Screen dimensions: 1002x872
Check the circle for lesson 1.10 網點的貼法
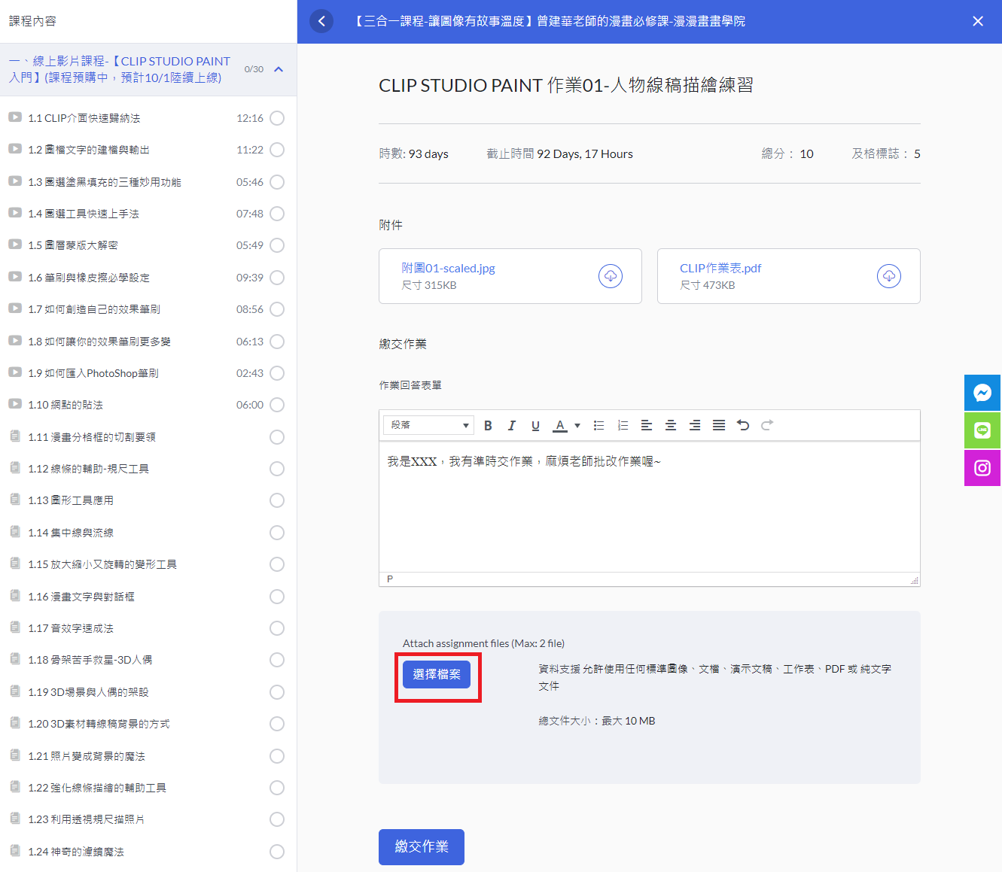click(277, 405)
